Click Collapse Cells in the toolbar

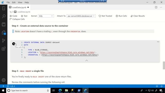point(17,19)
